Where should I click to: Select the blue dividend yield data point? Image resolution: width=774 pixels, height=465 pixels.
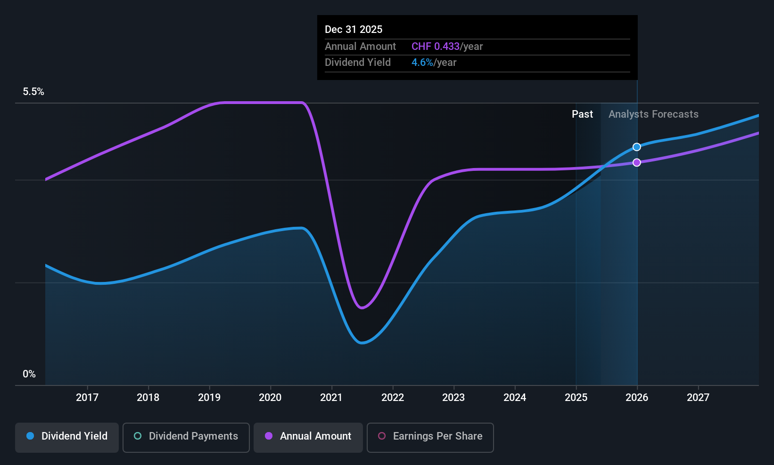[x=637, y=147]
